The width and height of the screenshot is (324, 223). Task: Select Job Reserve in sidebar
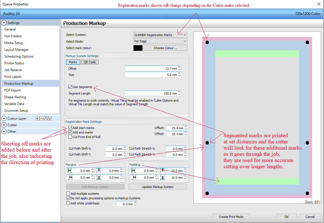click(x=30, y=70)
